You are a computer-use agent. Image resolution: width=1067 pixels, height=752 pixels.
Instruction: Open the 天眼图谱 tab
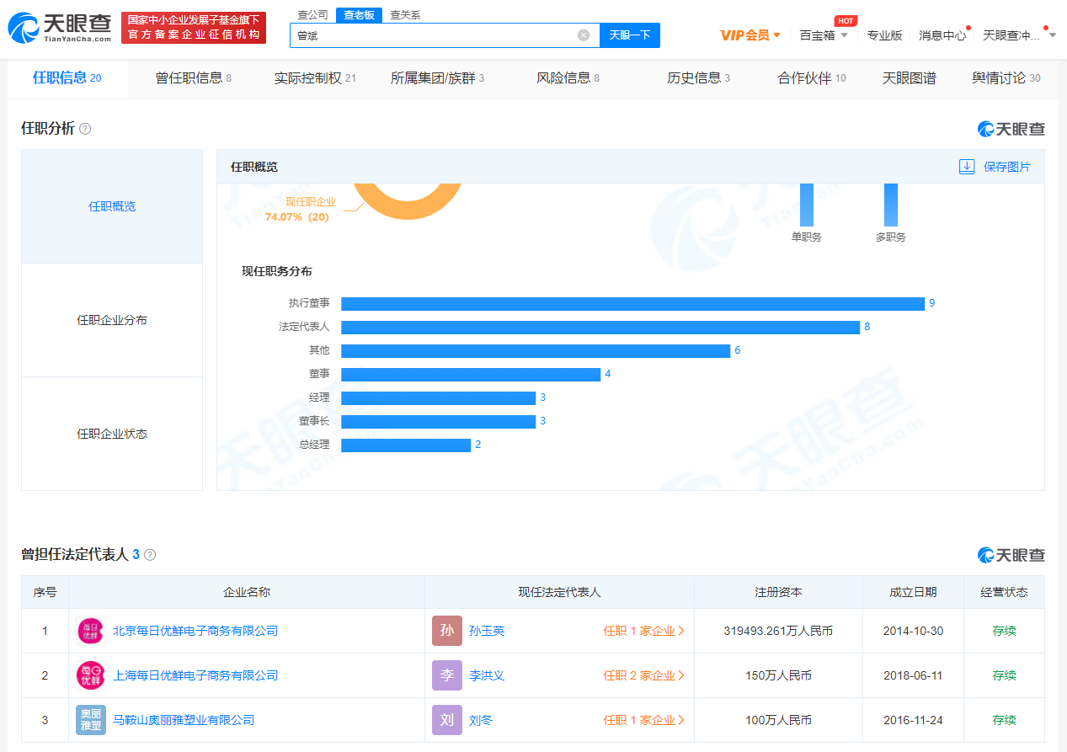pos(909,78)
